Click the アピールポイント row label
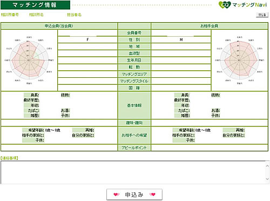The image size is (270, 201). [134, 148]
